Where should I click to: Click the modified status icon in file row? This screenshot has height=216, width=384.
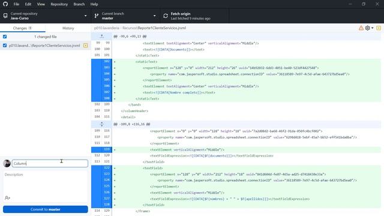pyautogui.click(x=85, y=46)
